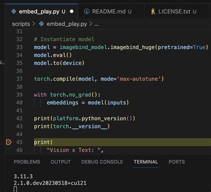Click line number 33 in the gutter
This screenshot has height=192, width=211.
click(x=19, y=47)
